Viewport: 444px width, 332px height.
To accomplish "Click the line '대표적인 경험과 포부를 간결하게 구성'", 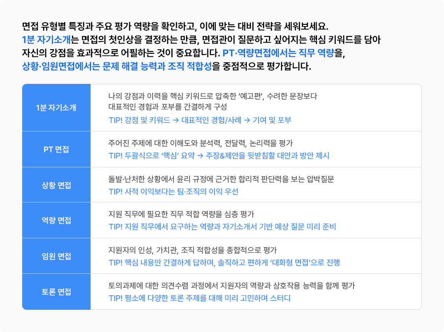I will click(168, 107).
